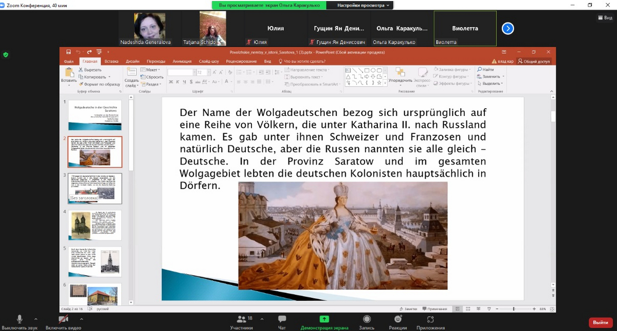Switch to the Слайд-шоу ribbon tab
Image resolution: width=617 pixels, height=331 pixels.
pos(209,62)
